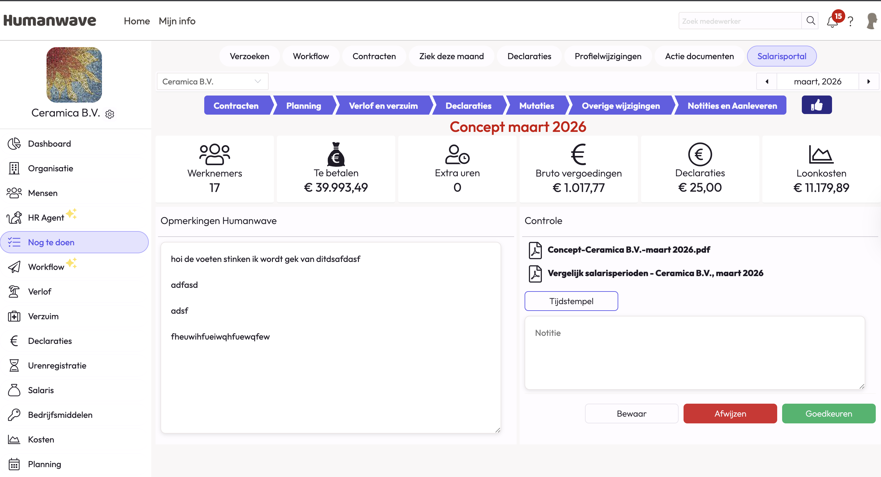Viewport: 881px width, 477px height.
Task: Open HR Agent in the sidebar
Action: 46,218
